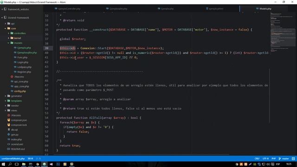The height and width of the screenshot is (167, 297).
Task: Expand the vendor folder arrow
Action: coord(5,106)
